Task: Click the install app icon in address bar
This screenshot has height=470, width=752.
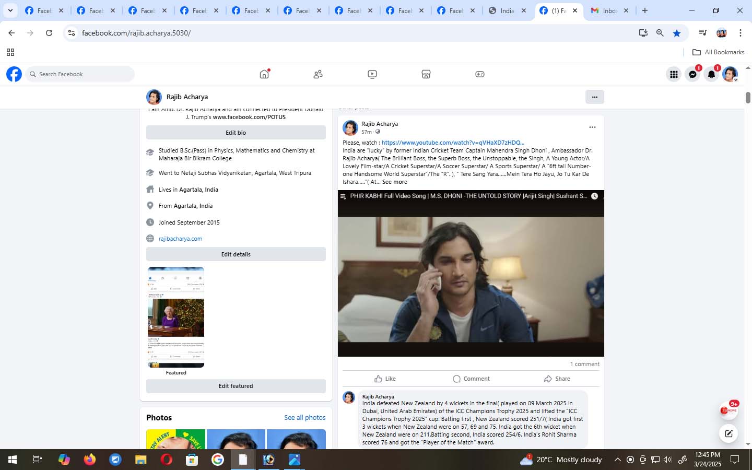Action: pyautogui.click(x=643, y=33)
